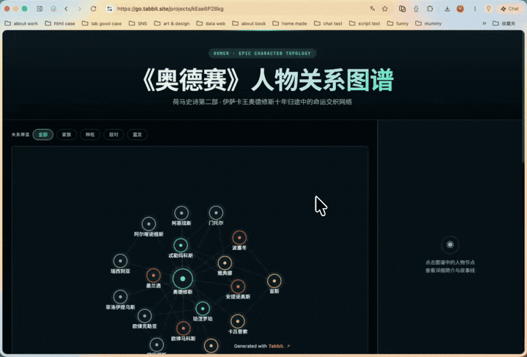Click the colorful Tabbit logo icon in toolbar
The image size is (527, 357).
click(53, 9)
